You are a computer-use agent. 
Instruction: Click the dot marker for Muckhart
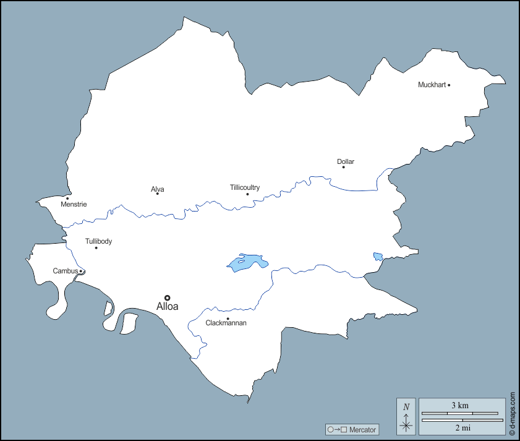[x=449, y=85]
